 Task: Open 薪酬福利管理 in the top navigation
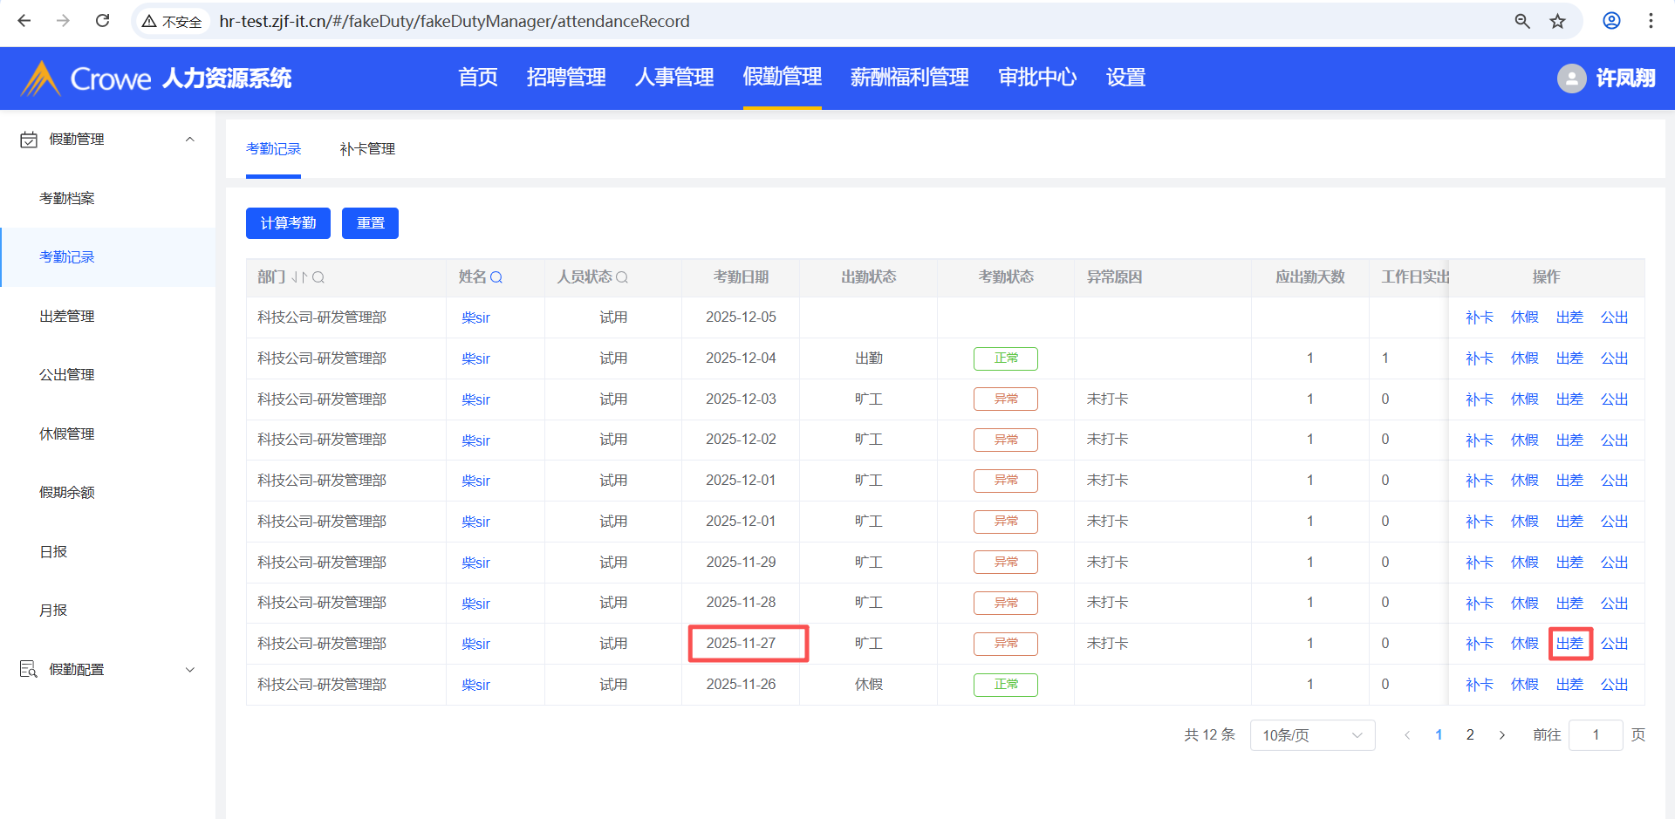point(909,78)
